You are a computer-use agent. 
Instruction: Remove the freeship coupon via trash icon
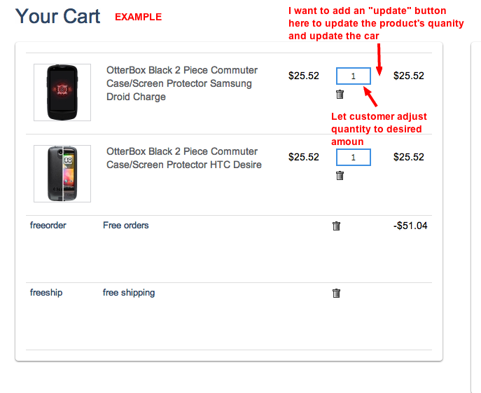[336, 293]
